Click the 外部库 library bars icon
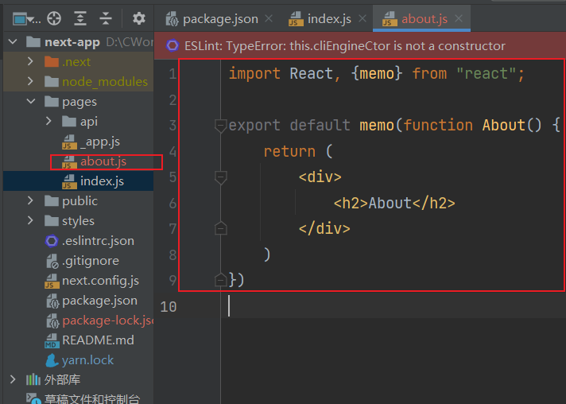566x404 pixels. [33, 379]
